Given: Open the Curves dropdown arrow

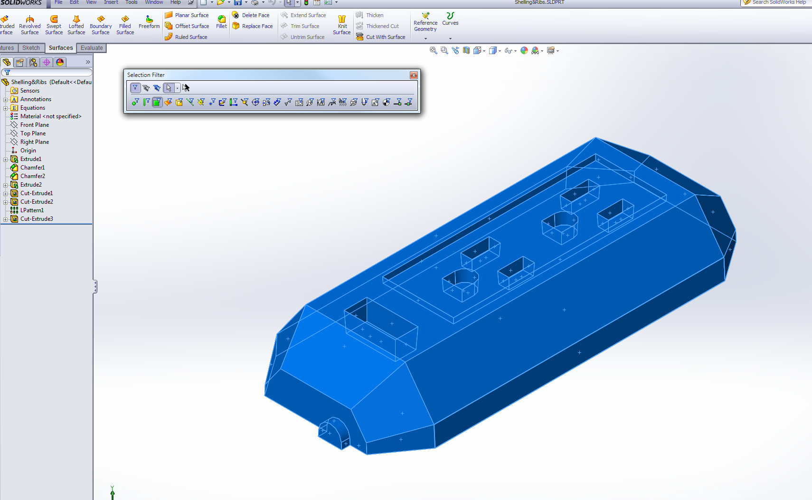Looking at the screenshot, I should [x=450, y=38].
